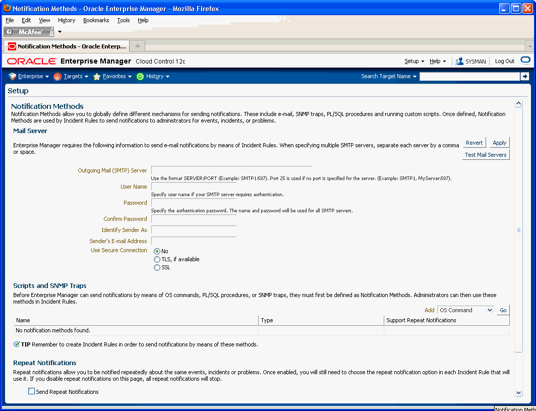The height and width of the screenshot is (411, 536).
Task: Open the Search Target Name dropdown
Action: coord(389,76)
